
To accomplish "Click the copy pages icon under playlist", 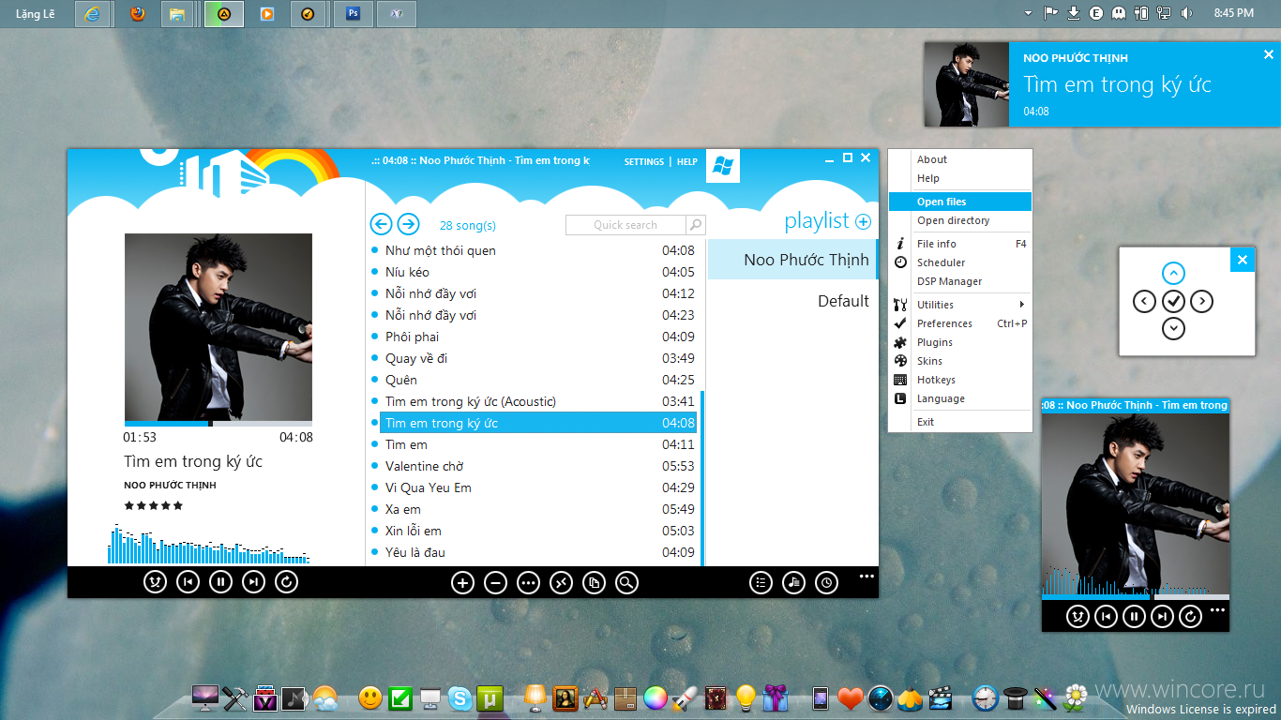I will point(594,583).
